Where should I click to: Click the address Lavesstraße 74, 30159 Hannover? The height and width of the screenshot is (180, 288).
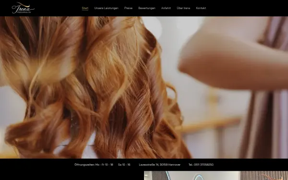160,165
